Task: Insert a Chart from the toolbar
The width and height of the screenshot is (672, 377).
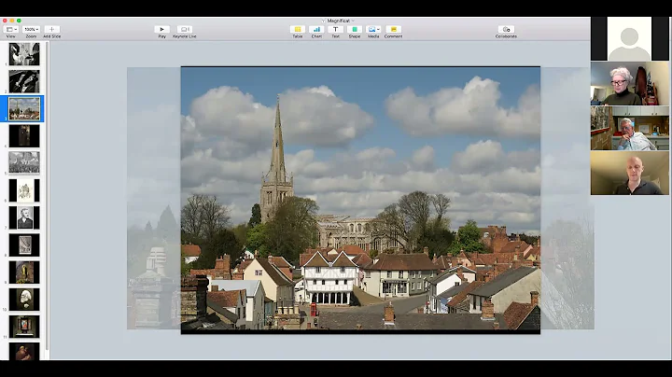Action: 316,30
